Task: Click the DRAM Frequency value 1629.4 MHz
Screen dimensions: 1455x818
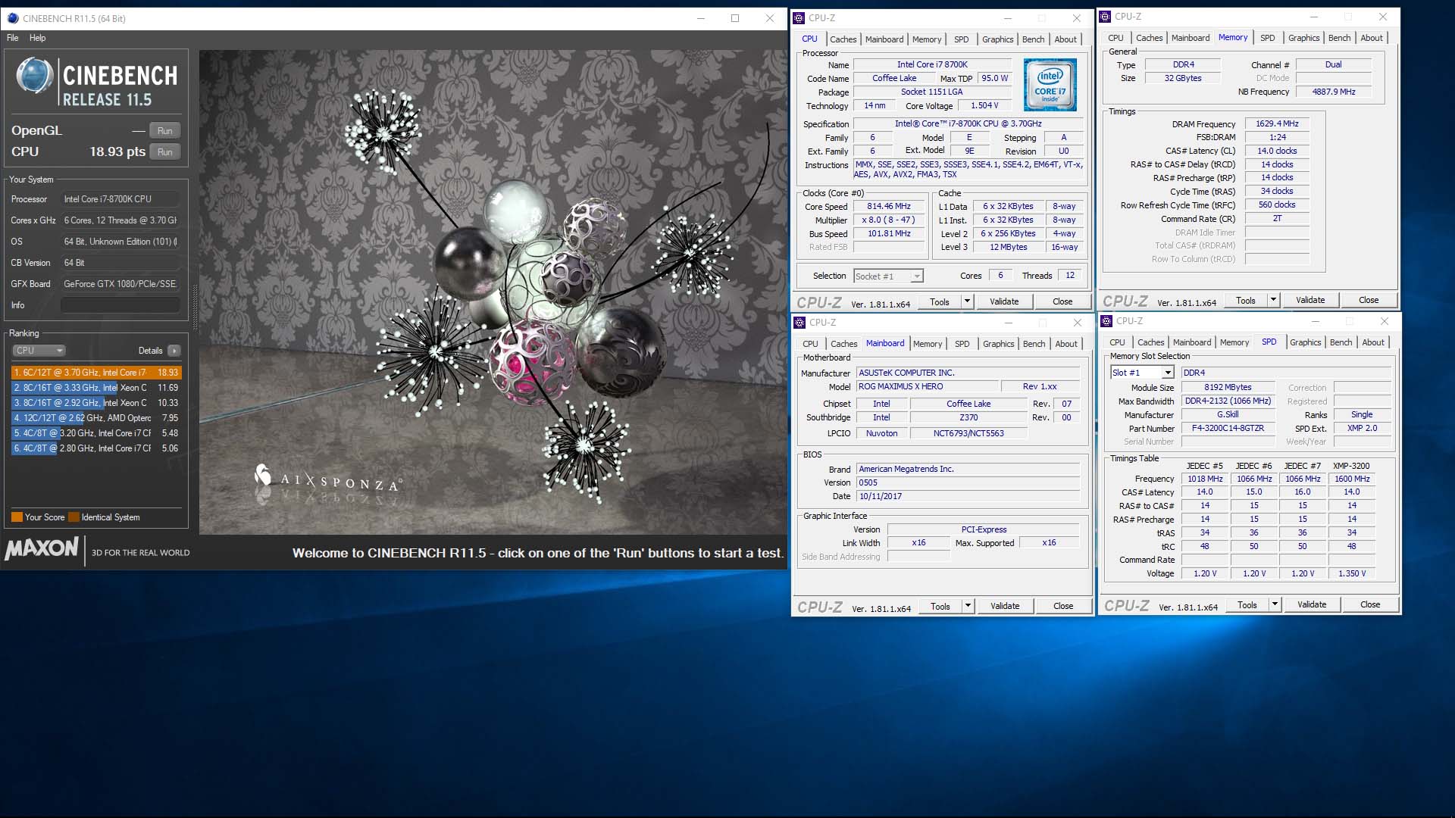Action: click(x=1277, y=124)
